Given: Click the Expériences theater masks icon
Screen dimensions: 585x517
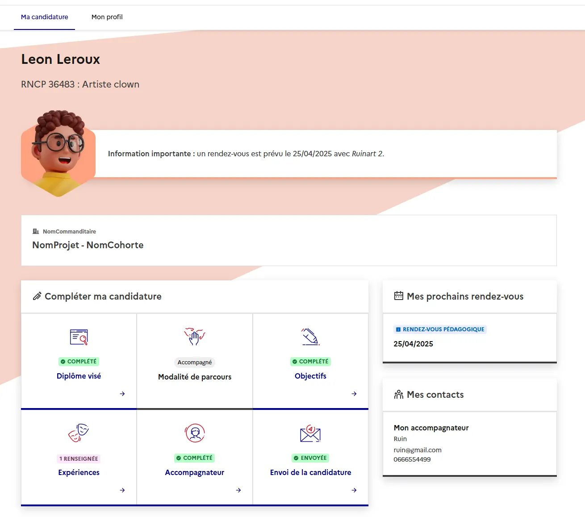Looking at the screenshot, I should coord(79,433).
